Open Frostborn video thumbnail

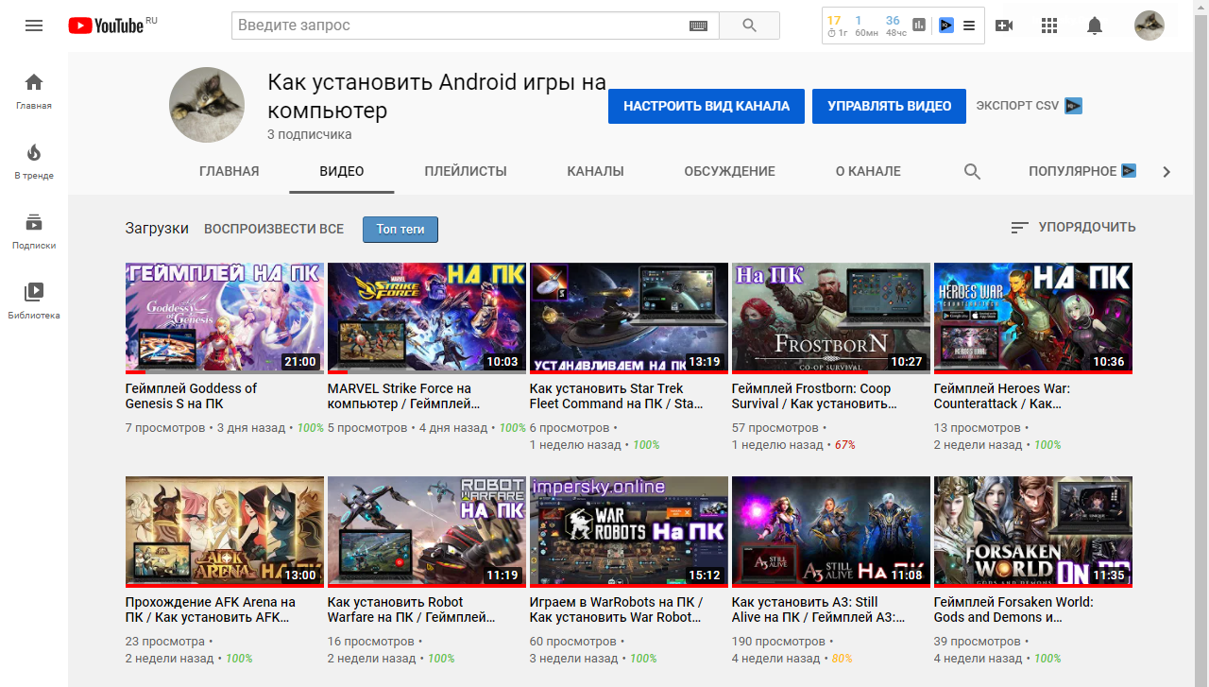coord(831,318)
